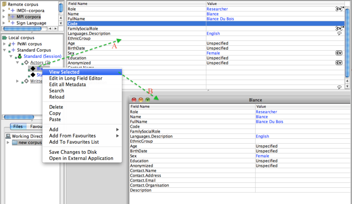Click the Sign Language star icon
Viewport: 352px width, 204px height.
coord(13,23)
